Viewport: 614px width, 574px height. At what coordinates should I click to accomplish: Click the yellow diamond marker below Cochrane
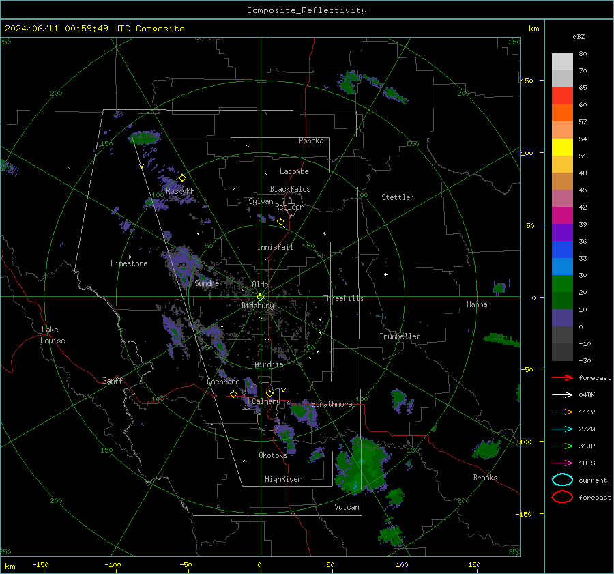coord(234,394)
